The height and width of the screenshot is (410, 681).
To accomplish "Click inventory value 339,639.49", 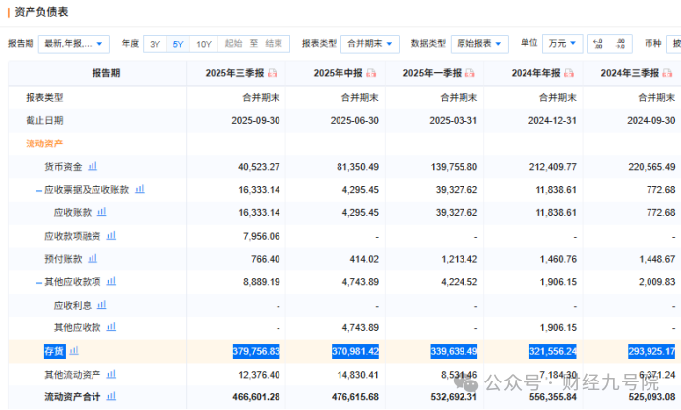I will [454, 351].
